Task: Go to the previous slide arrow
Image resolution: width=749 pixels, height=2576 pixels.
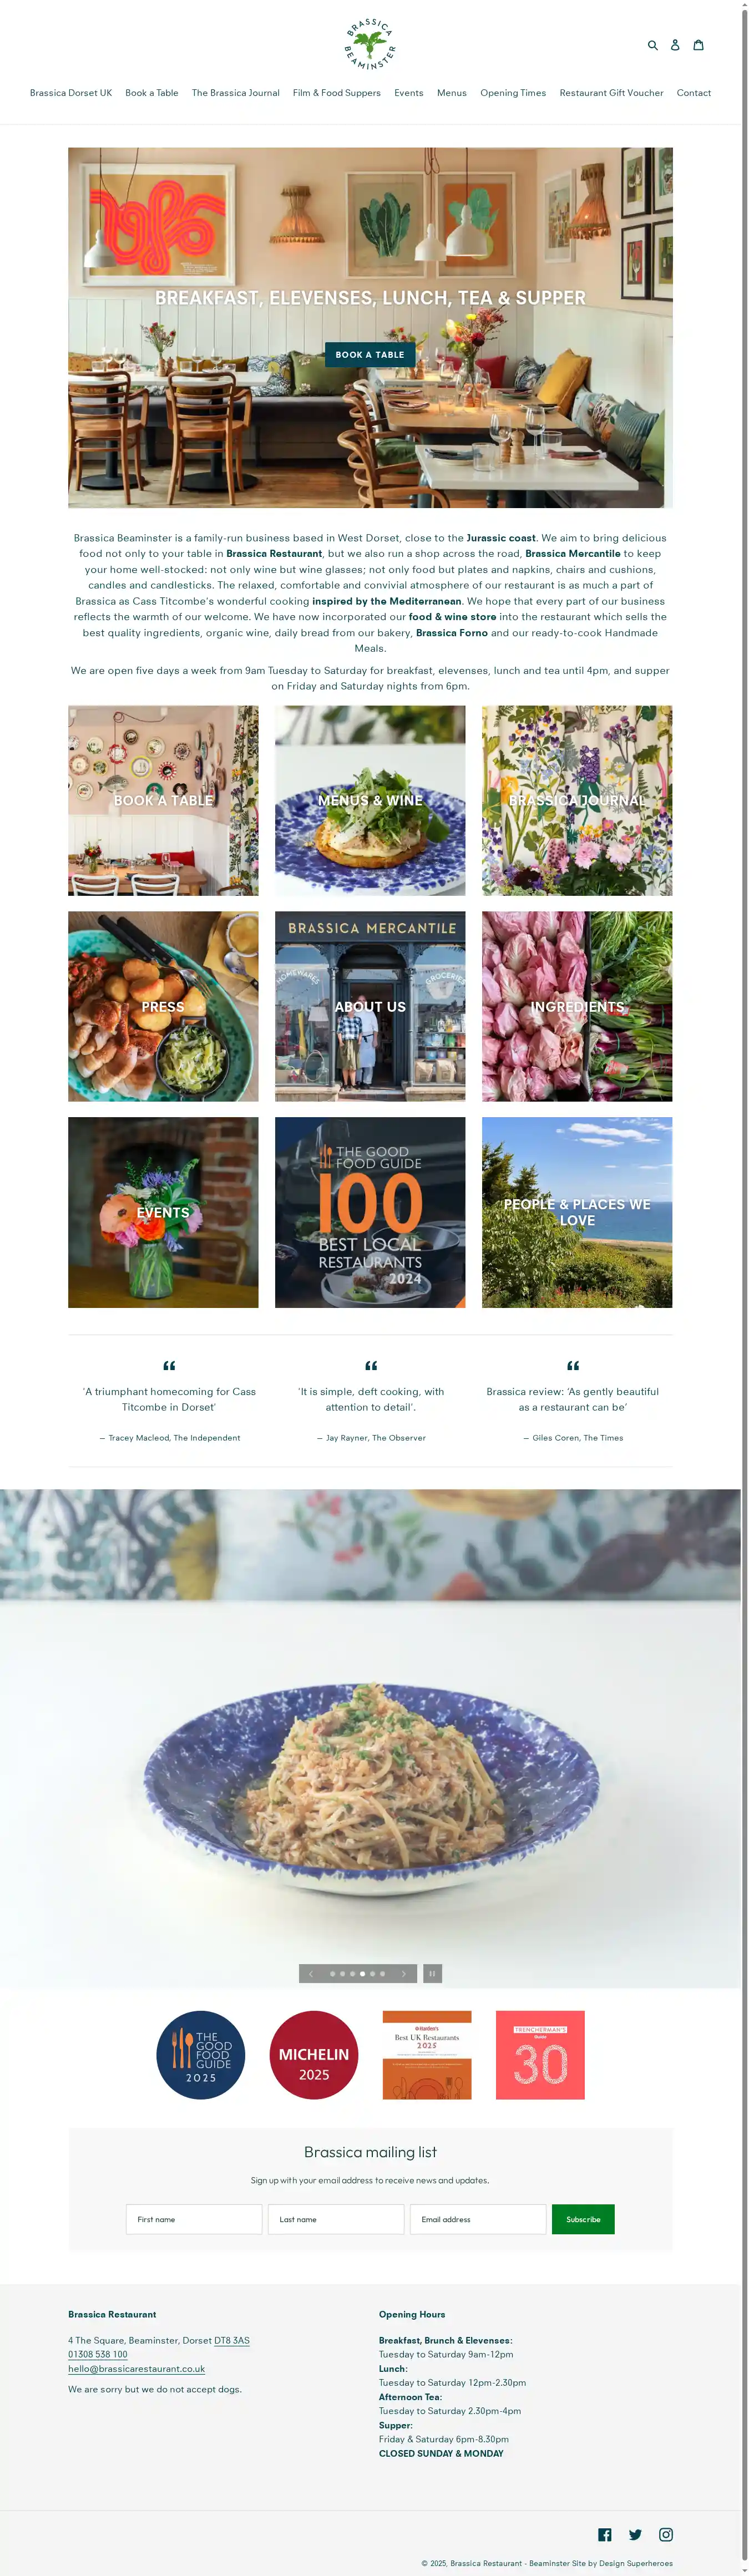Action: click(311, 1973)
